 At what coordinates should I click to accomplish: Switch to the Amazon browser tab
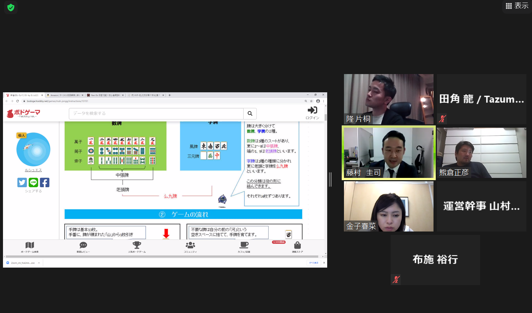tap(65, 95)
